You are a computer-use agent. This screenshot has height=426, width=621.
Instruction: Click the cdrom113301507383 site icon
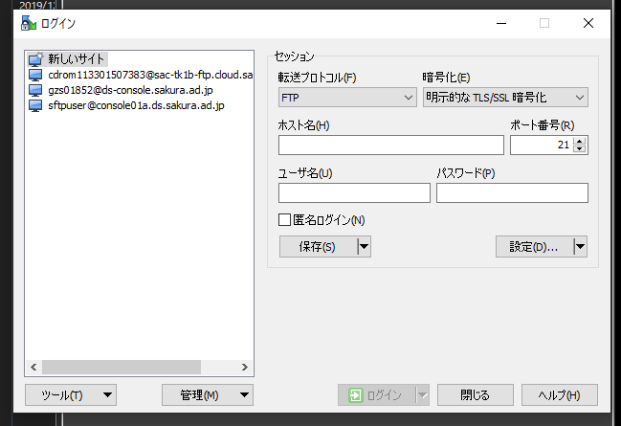(35, 75)
